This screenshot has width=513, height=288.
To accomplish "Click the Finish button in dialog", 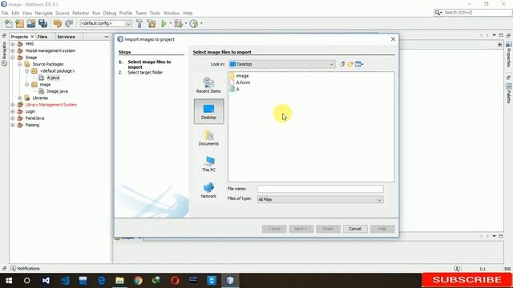I will click(x=328, y=229).
